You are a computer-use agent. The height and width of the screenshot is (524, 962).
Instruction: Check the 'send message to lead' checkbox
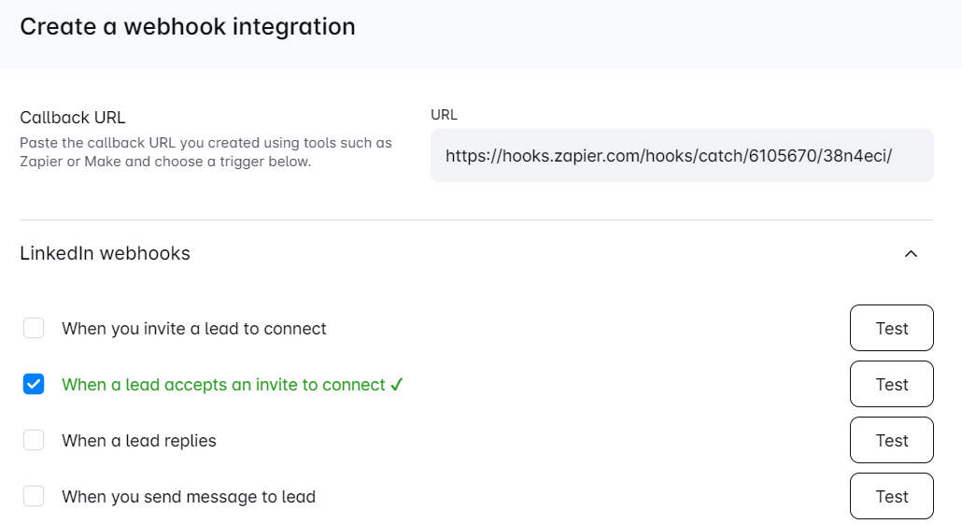coord(34,496)
